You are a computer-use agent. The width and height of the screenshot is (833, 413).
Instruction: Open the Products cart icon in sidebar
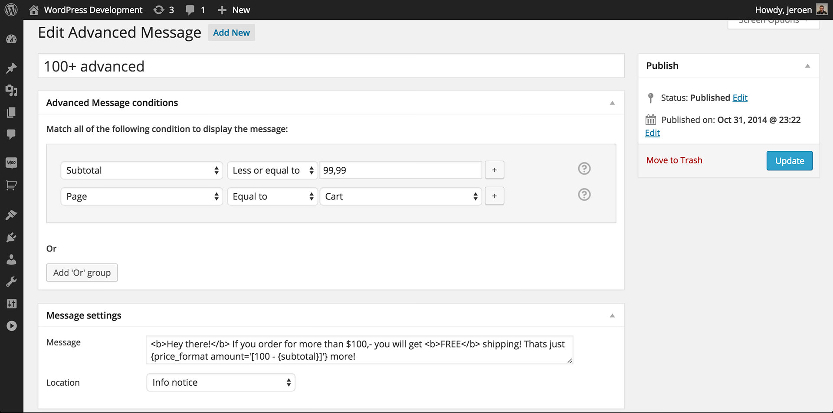coord(11,185)
